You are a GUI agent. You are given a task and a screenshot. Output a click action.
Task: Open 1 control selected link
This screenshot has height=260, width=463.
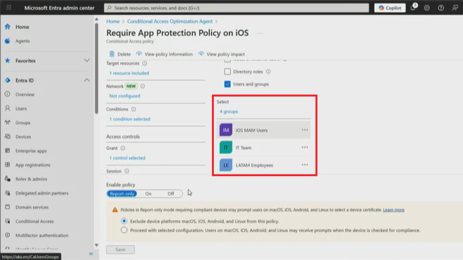click(127, 158)
